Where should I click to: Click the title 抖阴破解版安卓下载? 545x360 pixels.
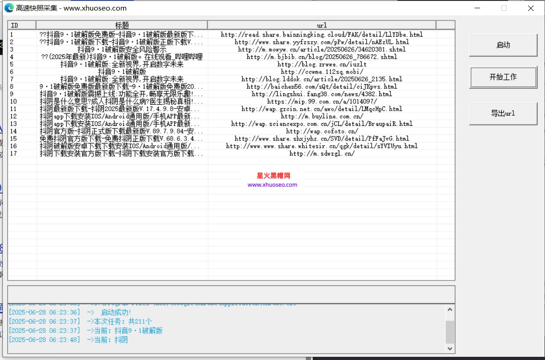120,146
